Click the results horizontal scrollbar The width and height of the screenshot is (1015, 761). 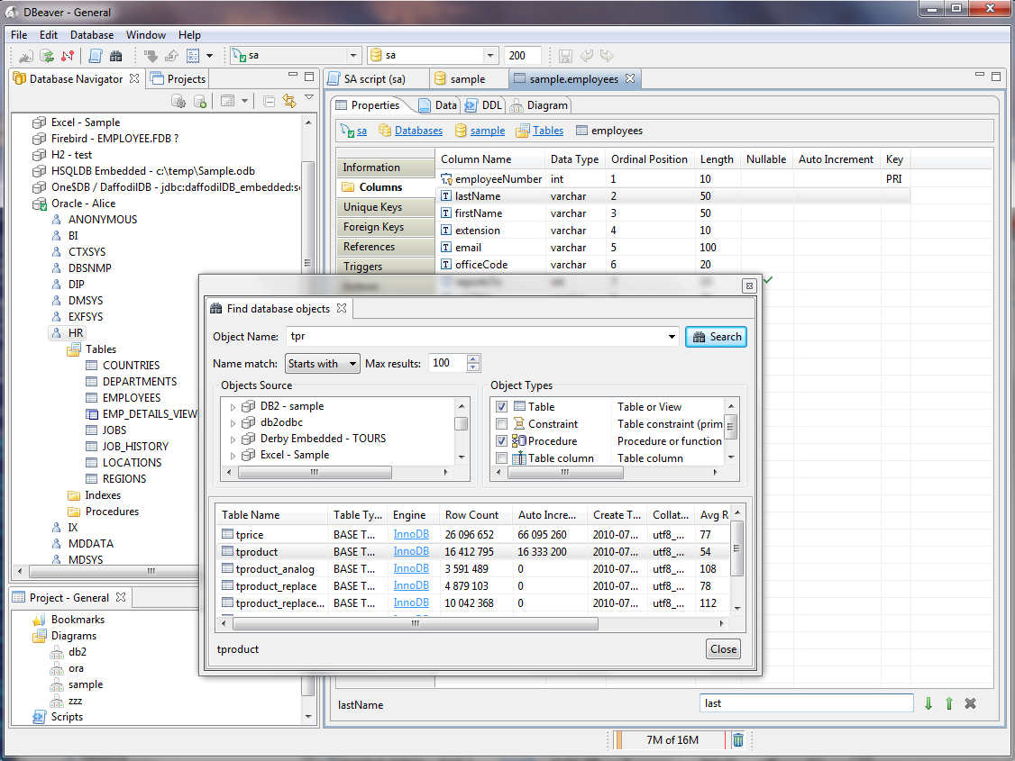point(416,624)
